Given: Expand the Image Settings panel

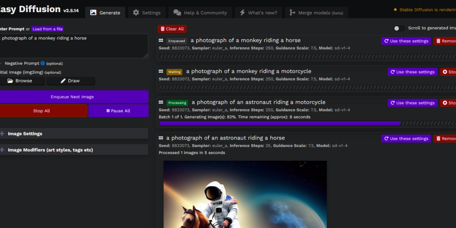Looking at the screenshot, I should tap(25, 134).
